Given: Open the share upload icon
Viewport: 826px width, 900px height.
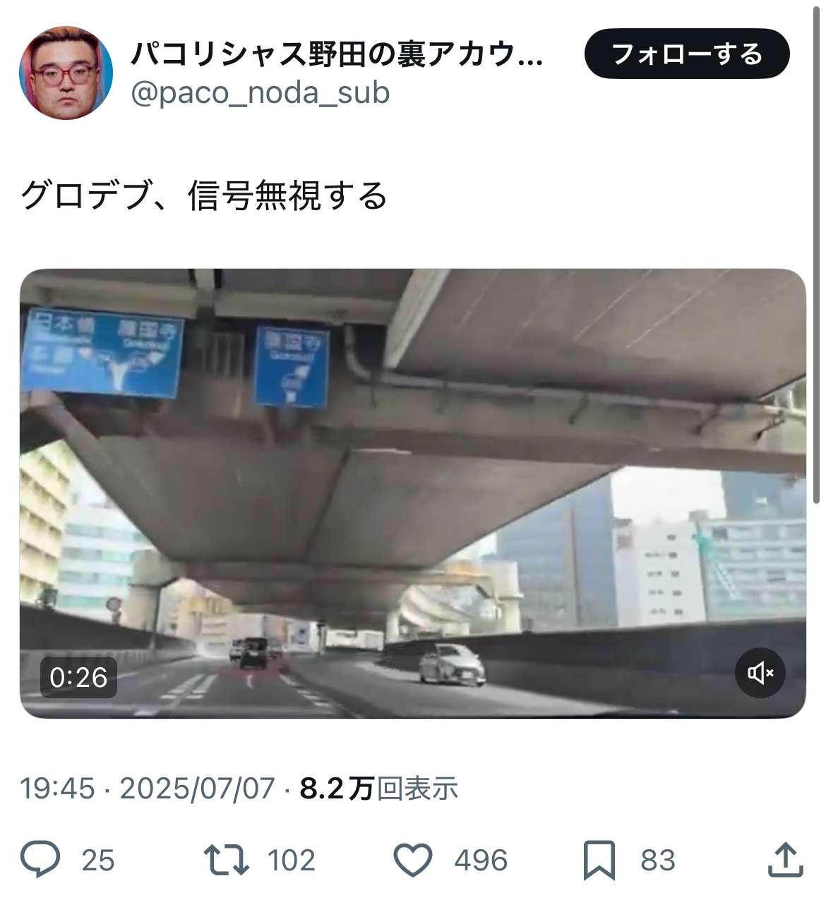Looking at the screenshot, I should [x=786, y=860].
